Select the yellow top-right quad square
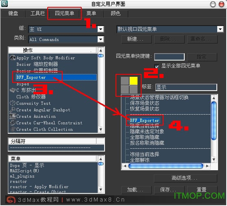The image size is (227, 206). (133, 81)
